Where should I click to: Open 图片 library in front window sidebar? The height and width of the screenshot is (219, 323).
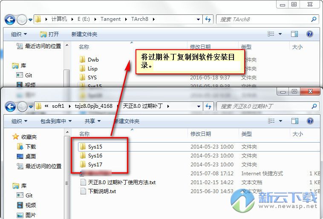coord(26,215)
